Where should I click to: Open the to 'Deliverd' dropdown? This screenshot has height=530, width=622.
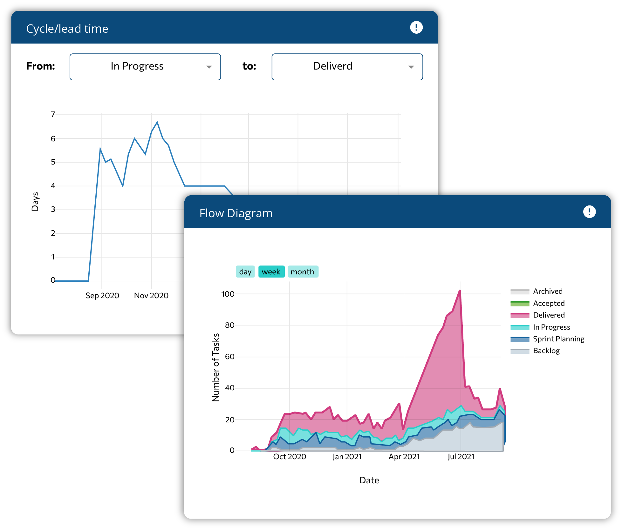tap(347, 67)
